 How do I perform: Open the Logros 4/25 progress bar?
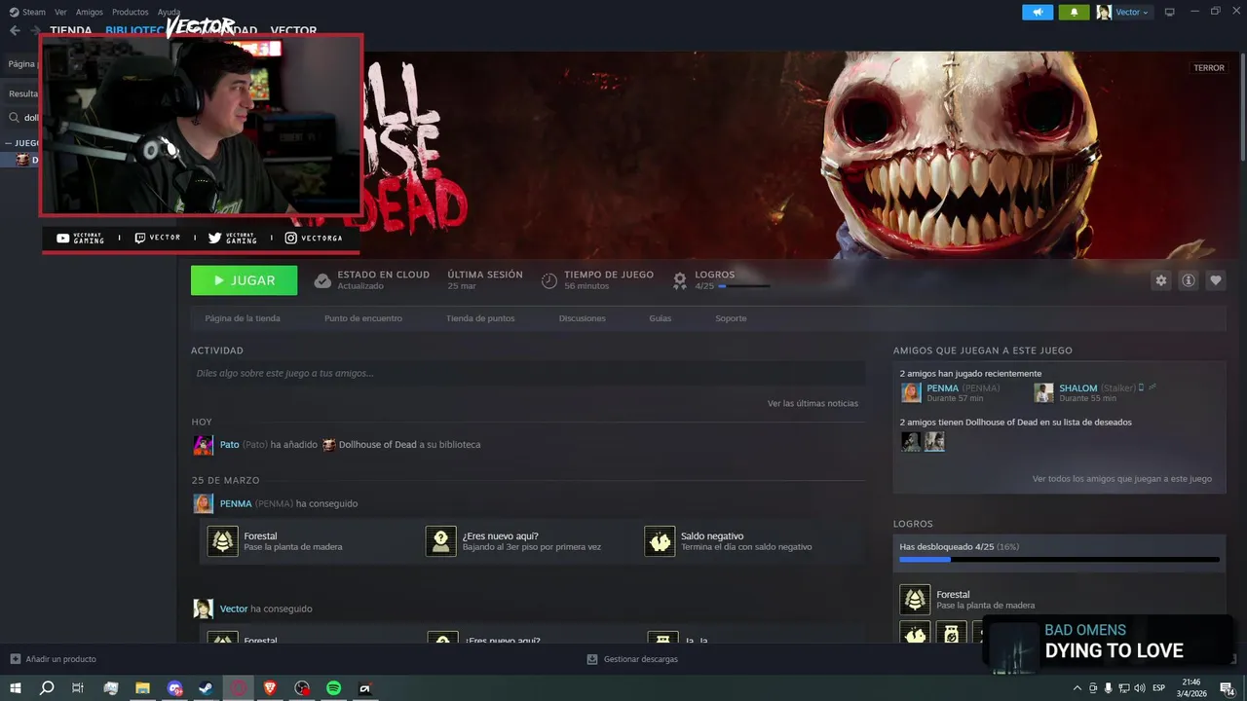coord(744,286)
